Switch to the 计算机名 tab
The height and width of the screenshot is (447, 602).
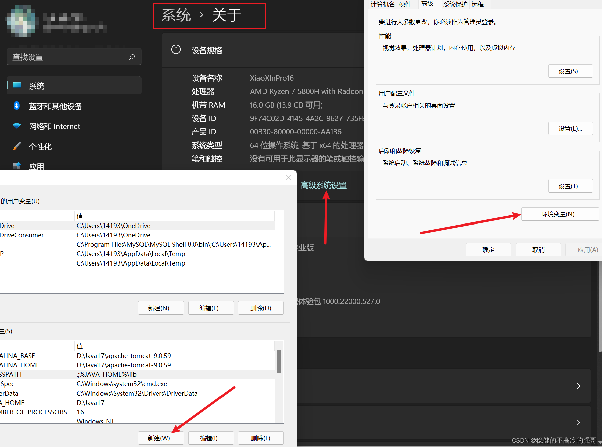pos(382,4)
